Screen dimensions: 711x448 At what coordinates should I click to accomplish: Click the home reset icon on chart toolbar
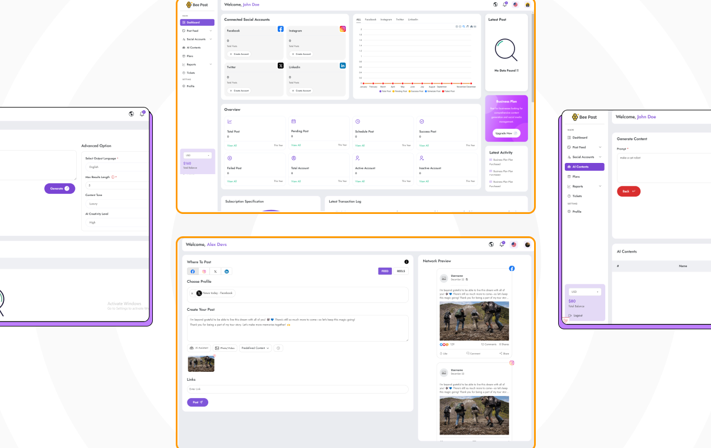pos(471,26)
